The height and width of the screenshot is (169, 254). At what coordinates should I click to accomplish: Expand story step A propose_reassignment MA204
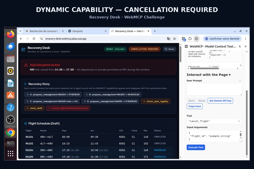click(53, 95)
